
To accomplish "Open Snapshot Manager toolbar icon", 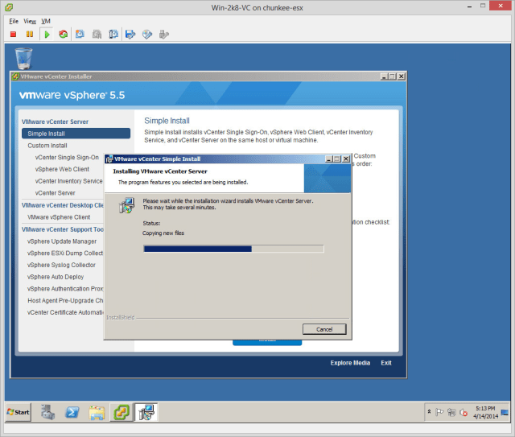I will tap(113, 34).
